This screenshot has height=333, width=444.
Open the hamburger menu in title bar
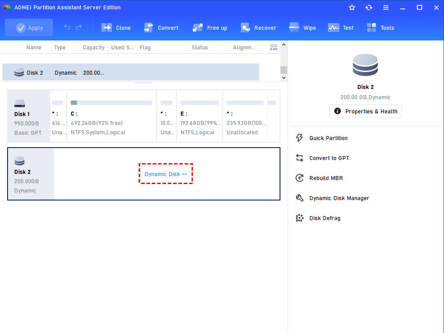tap(386, 8)
